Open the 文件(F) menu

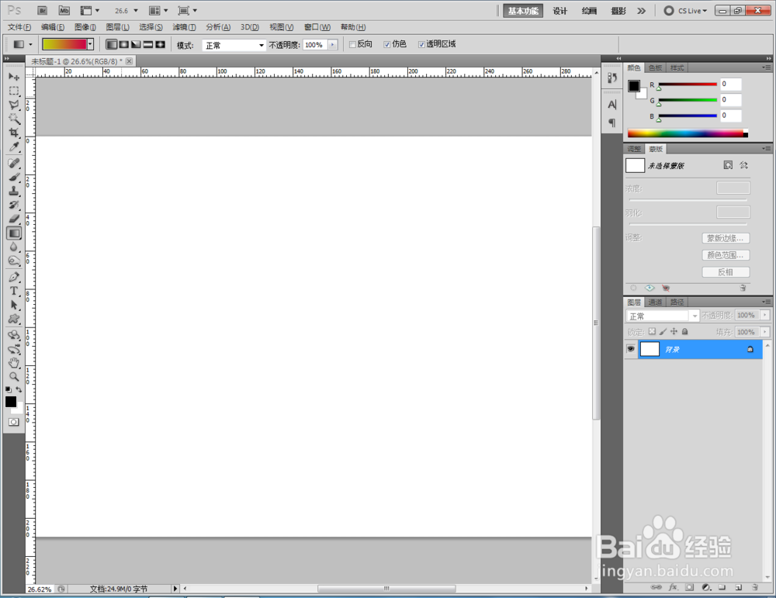tap(19, 27)
